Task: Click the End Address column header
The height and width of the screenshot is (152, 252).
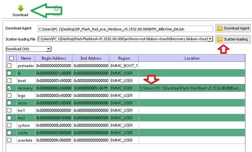Action: tap(91, 58)
